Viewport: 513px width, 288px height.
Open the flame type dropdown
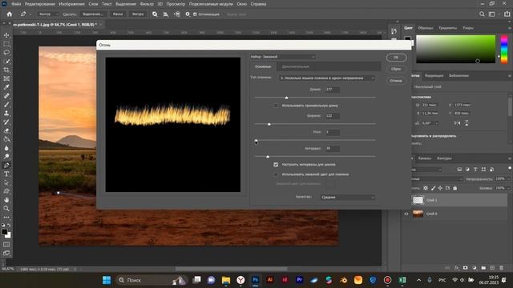326,78
